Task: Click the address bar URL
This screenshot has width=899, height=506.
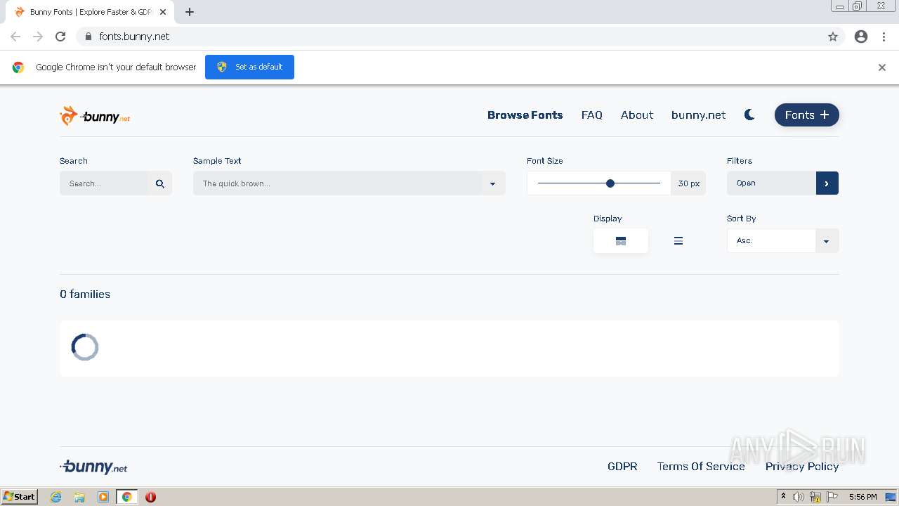Action: pyautogui.click(x=134, y=37)
